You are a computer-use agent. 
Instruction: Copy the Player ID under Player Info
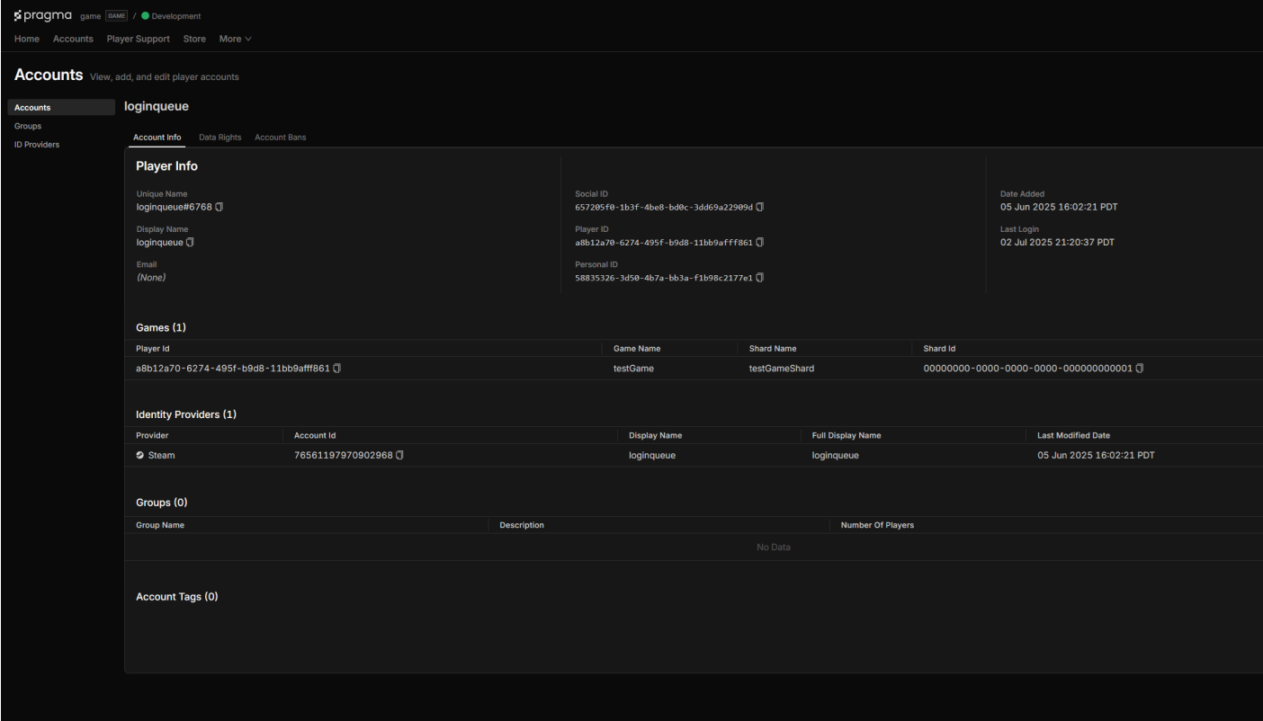click(759, 242)
